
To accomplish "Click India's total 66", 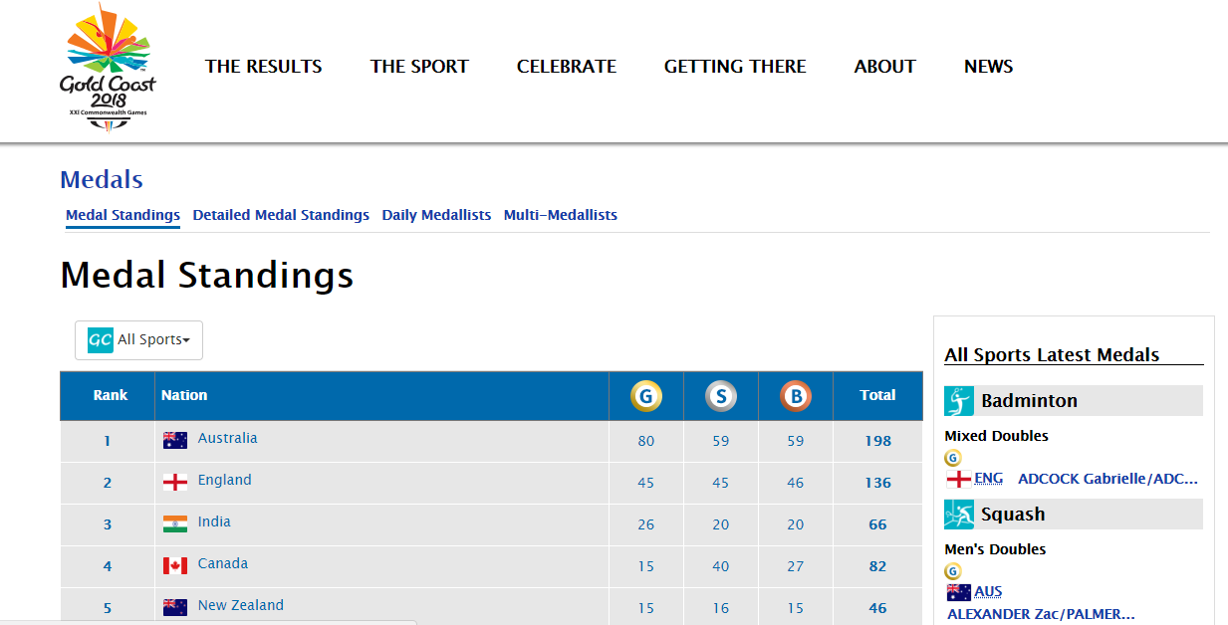I will [877, 524].
